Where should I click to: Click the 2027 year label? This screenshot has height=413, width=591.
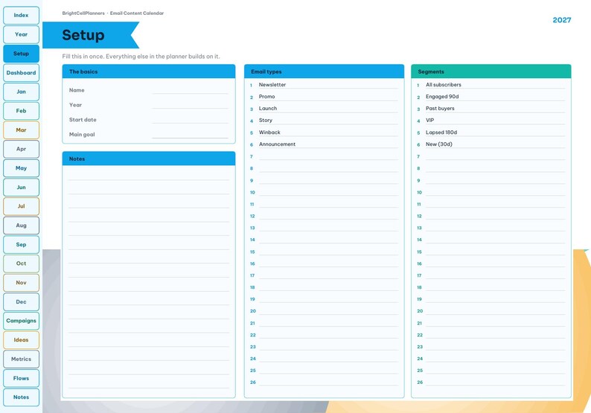(x=562, y=20)
